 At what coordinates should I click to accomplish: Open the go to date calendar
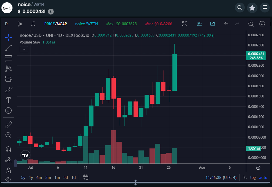[x=86, y=177]
